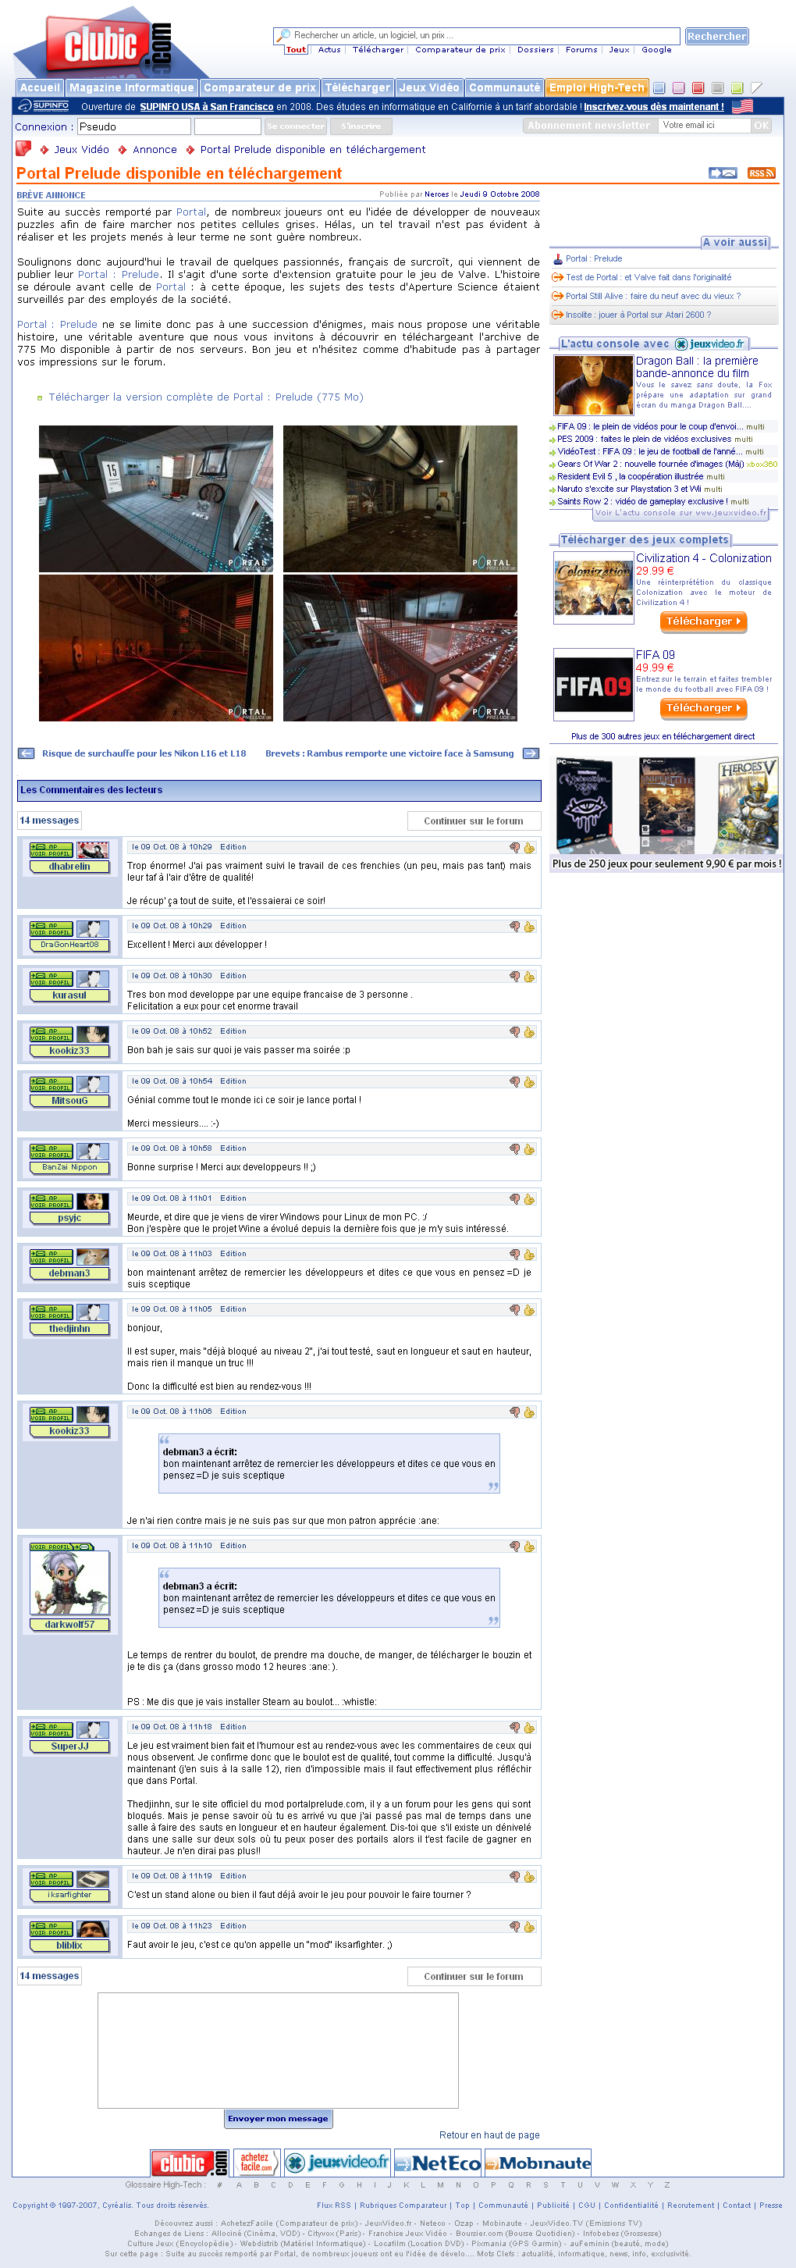This screenshot has height=2268, width=796.
Task: Thumbs up SuperJJ's comment
Action: click(529, 1729)
